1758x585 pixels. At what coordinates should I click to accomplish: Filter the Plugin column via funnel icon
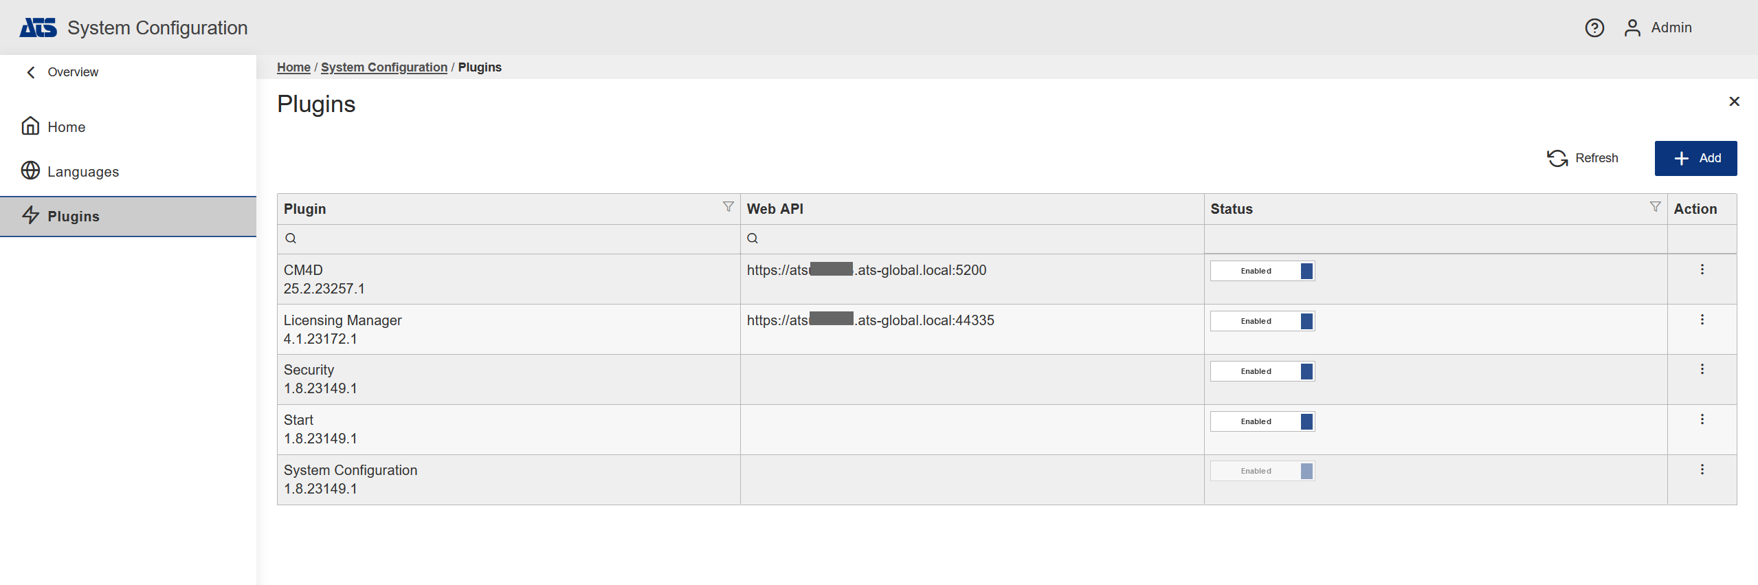click(x=728, y=207)
